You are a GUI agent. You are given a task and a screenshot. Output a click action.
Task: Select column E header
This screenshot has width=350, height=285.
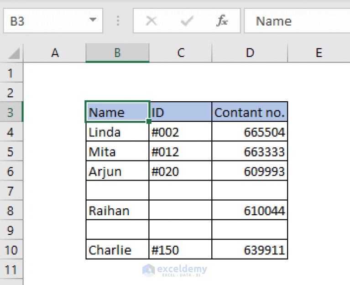(x=319, y=53)
